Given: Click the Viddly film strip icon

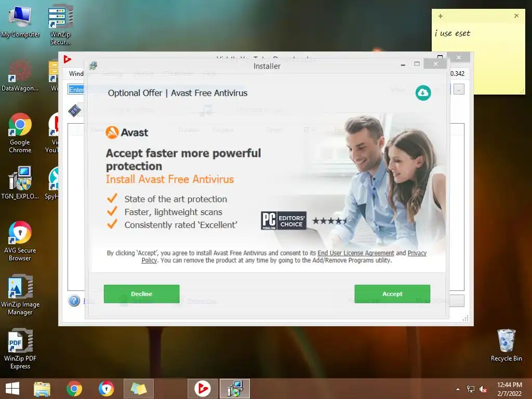Looking at the screenshot, I should 74,110.
